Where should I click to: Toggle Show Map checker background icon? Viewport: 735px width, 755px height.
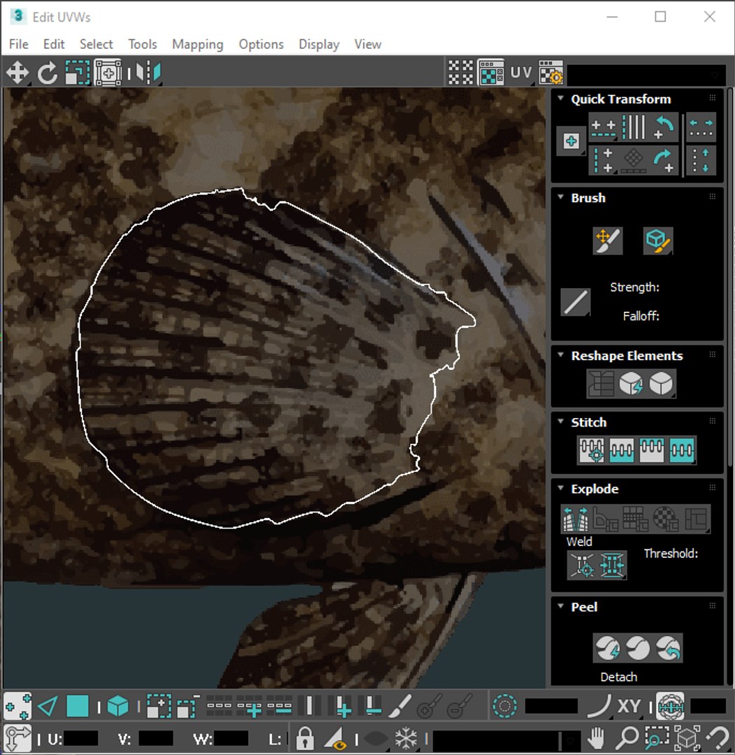click(490, 73)
